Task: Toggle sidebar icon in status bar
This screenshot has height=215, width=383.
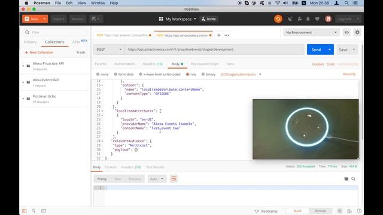Action: 24,211
